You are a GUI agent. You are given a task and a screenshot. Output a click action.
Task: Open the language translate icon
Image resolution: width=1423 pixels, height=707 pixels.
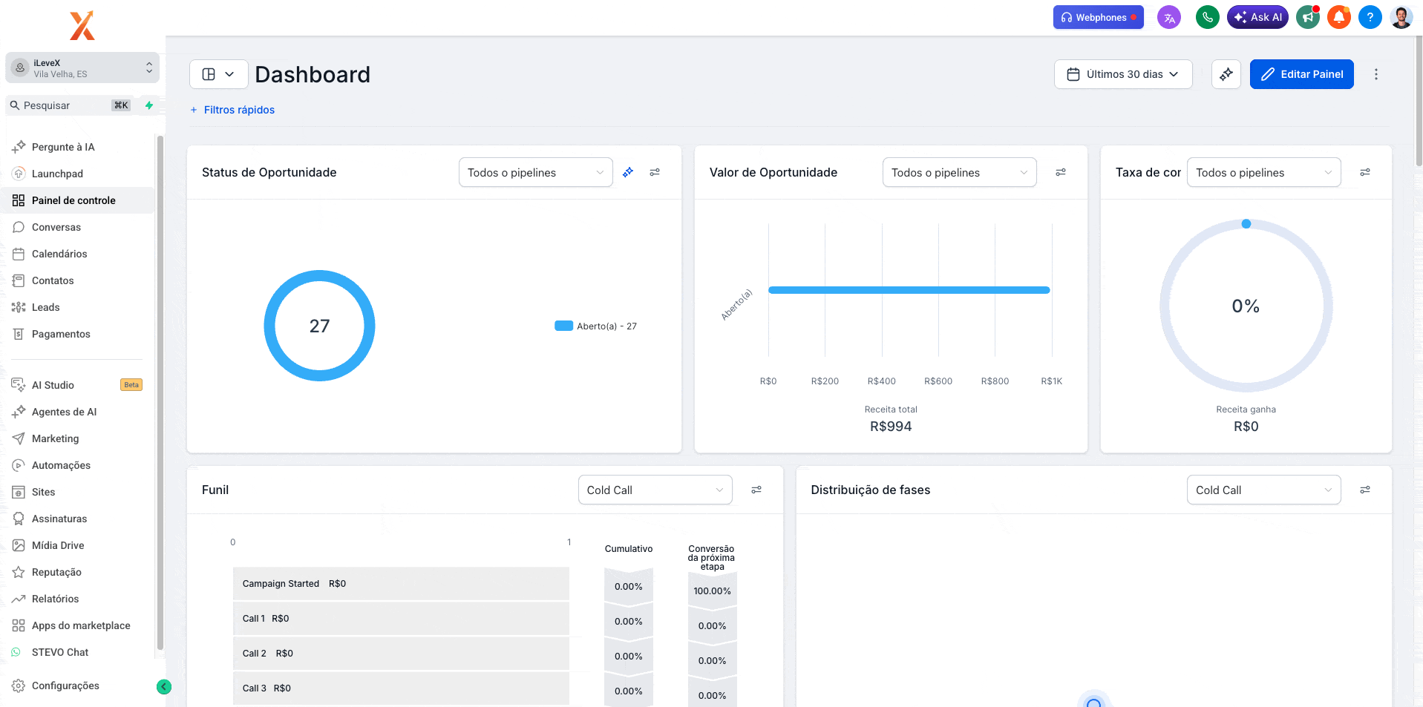(1169, 18)
